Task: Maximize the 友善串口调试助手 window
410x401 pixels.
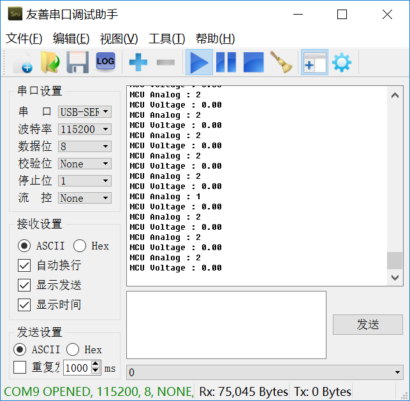Action: [x=342, y=15]
